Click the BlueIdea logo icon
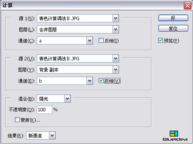The height and width of the screenshot is (144, 193). point(174,133)
